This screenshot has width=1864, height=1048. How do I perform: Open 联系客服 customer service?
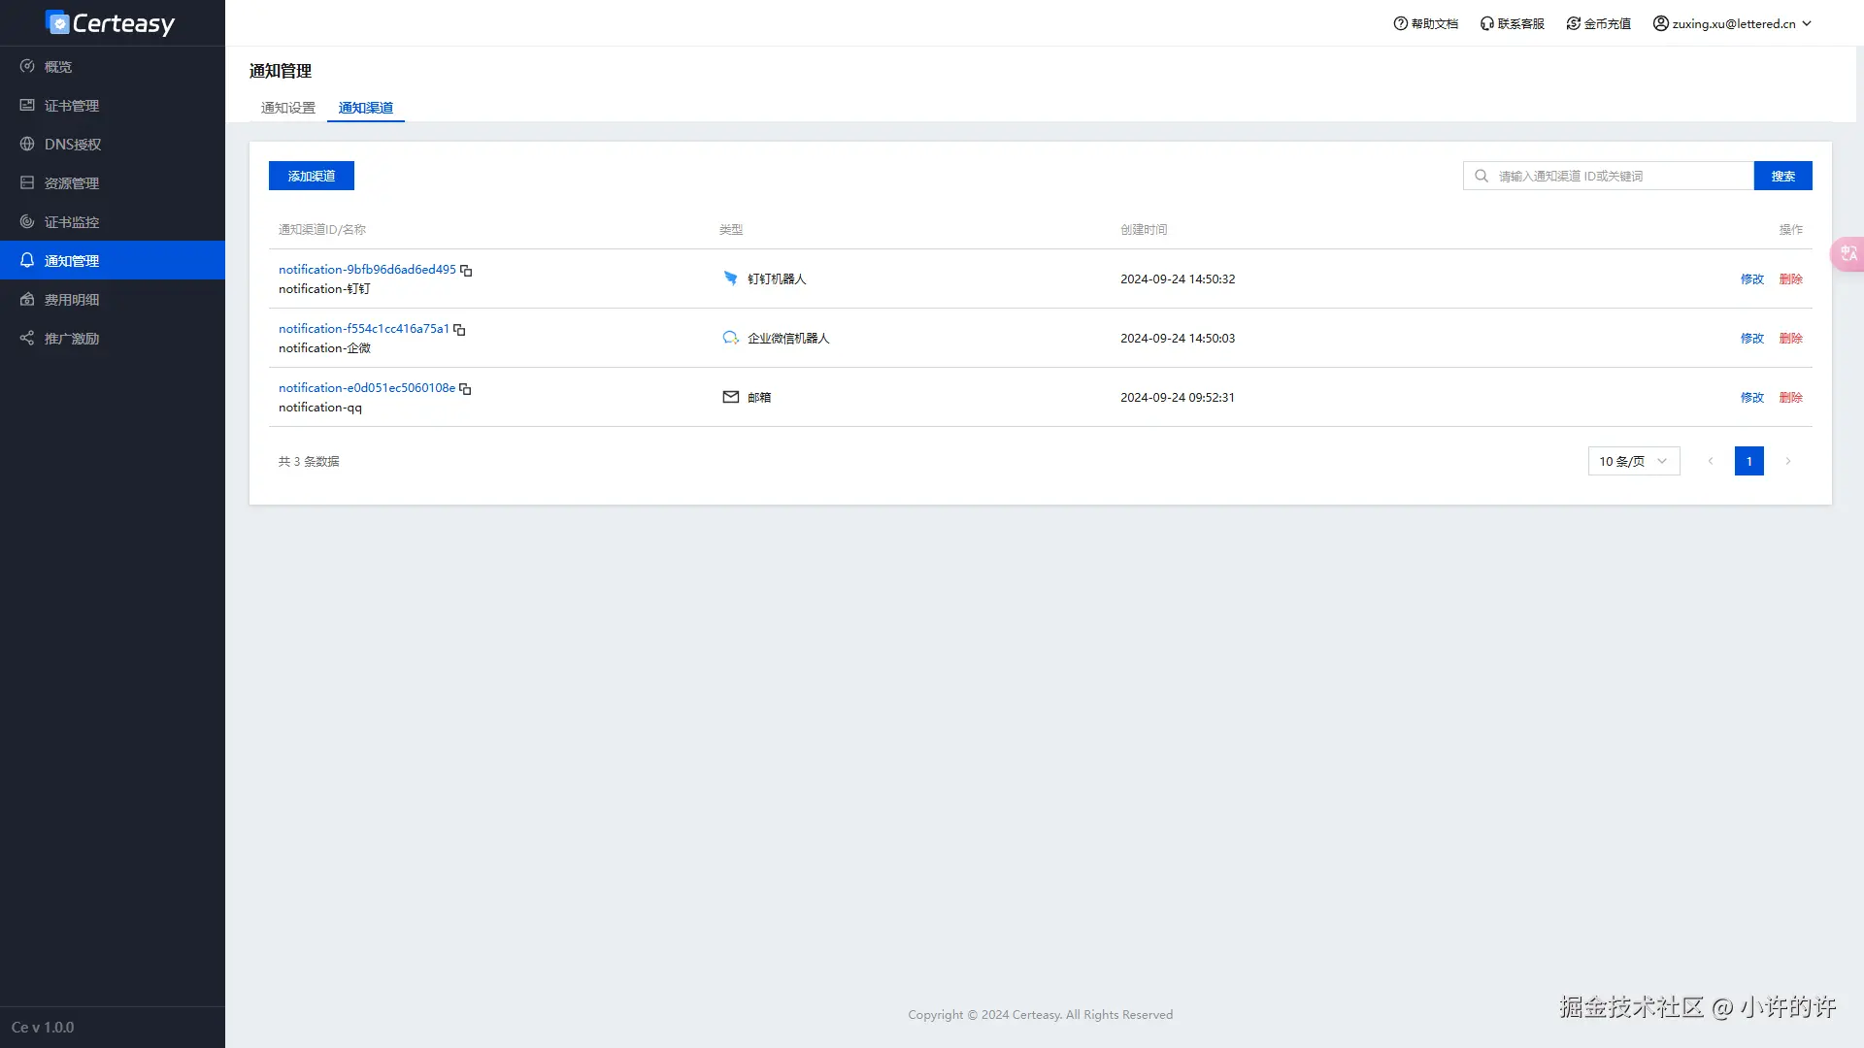pyautogui.click(x=1512, y=24)
